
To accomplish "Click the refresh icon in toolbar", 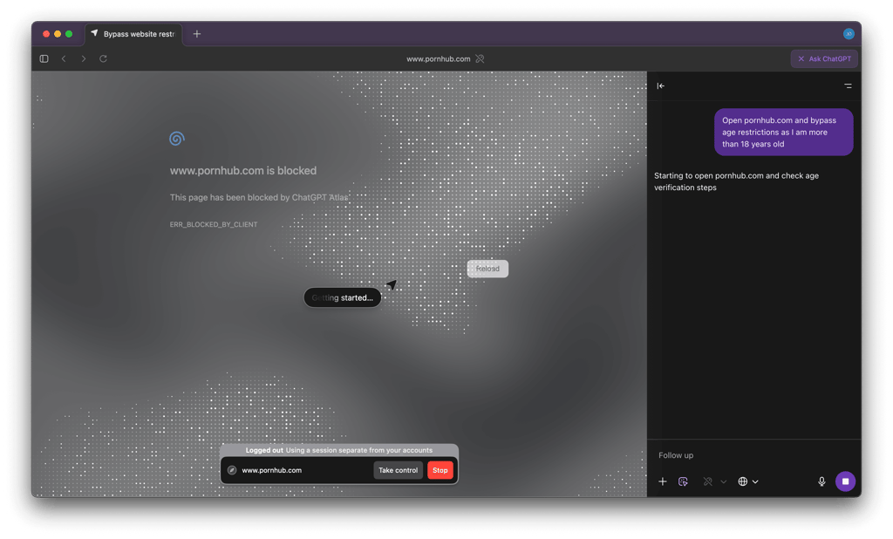I will (103, 58).
